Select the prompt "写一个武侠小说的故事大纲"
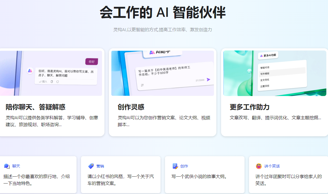 [199, 176]
